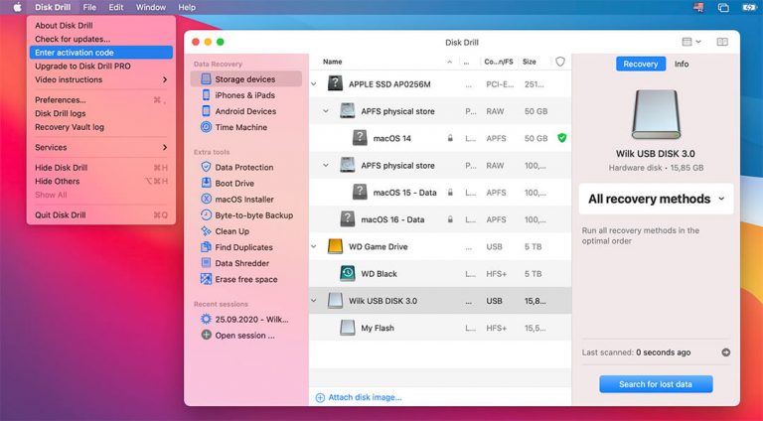Click green shield on macOS 14 row

562,138
